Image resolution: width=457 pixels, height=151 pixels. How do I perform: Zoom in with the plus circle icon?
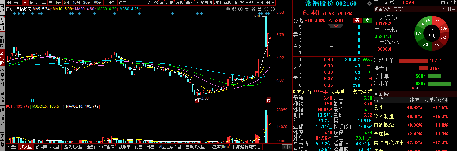coord(266,9)
